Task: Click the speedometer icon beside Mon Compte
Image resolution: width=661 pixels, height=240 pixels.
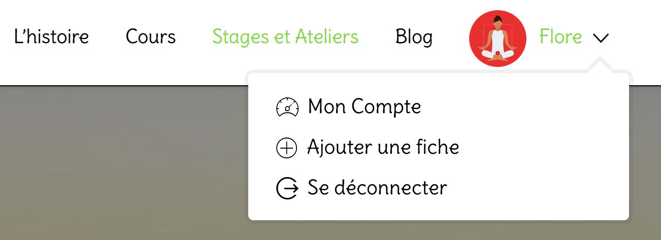Action: [x=287, y=108]
